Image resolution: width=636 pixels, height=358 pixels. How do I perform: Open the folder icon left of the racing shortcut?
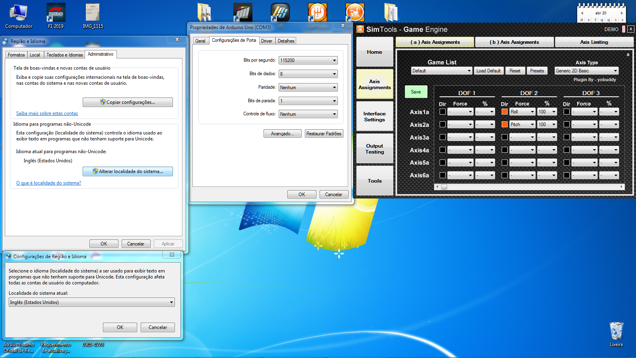coord(204,12)
